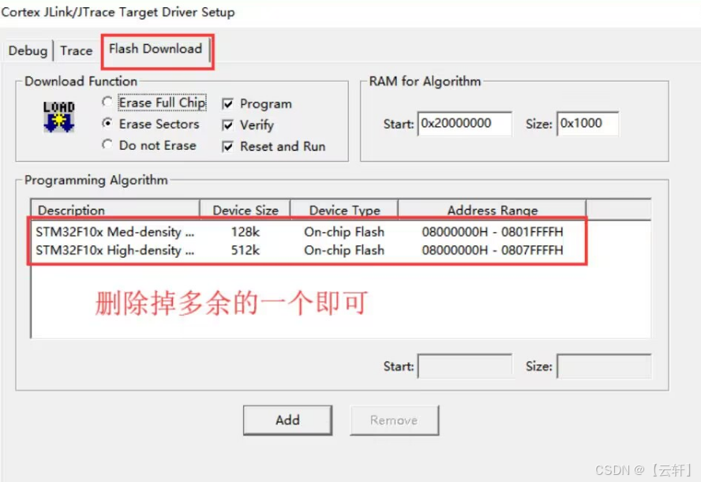Click the Add button
701x482 pixels.
[287, 420]
